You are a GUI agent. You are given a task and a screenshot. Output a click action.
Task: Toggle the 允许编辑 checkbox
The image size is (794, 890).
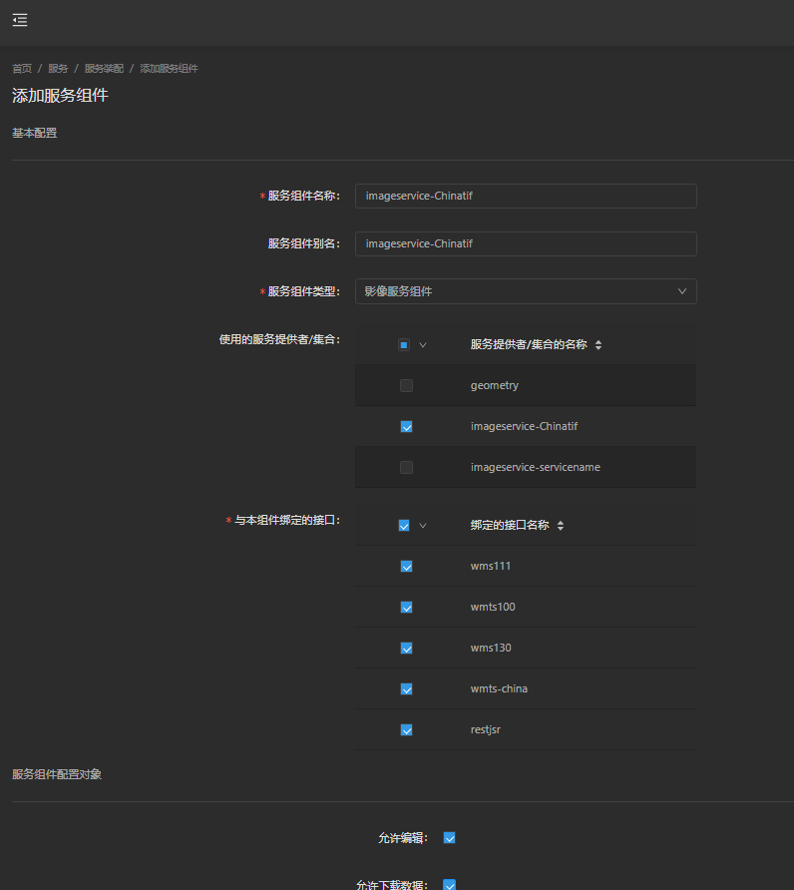(x=449, y=838)
